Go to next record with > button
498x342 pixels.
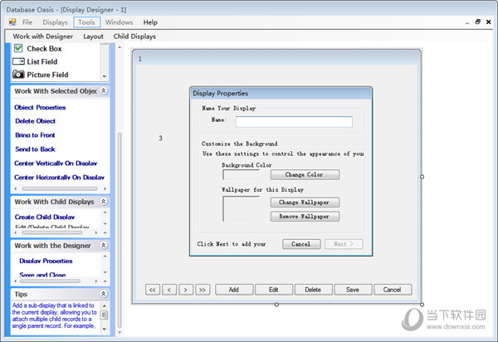(x=186, y=290)
